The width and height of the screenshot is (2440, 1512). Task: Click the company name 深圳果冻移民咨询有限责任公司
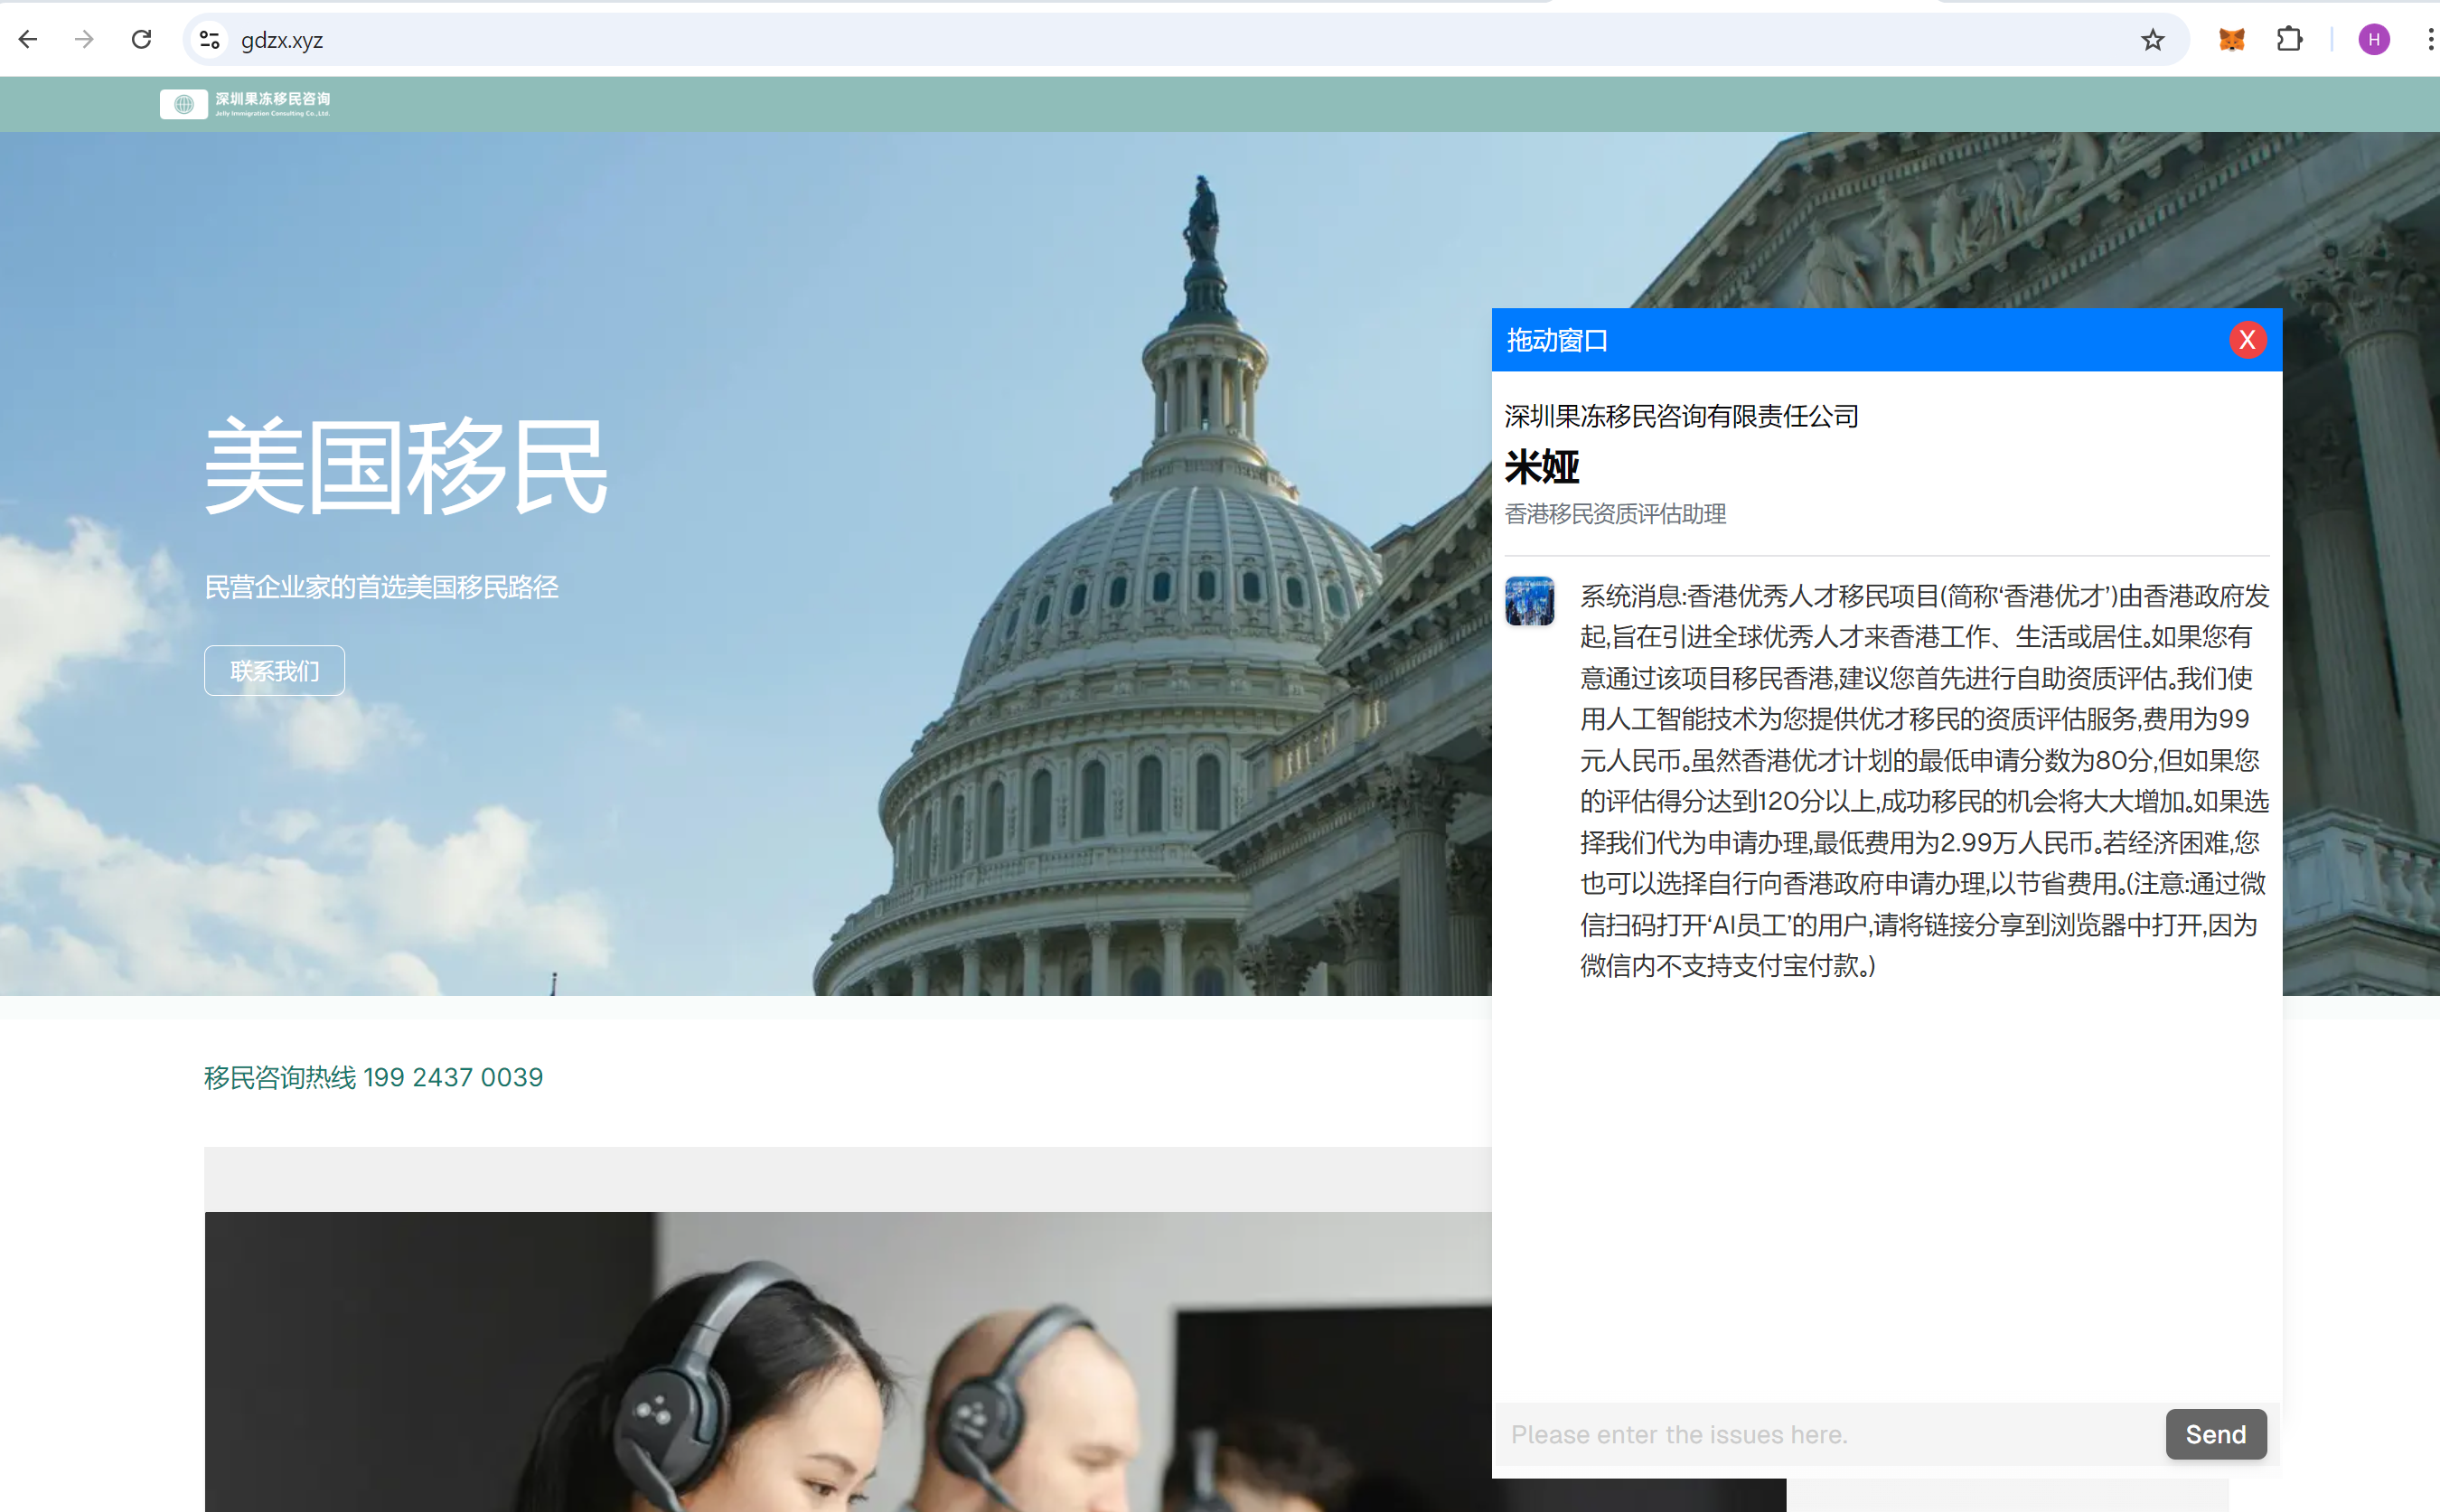(1681, 416)
